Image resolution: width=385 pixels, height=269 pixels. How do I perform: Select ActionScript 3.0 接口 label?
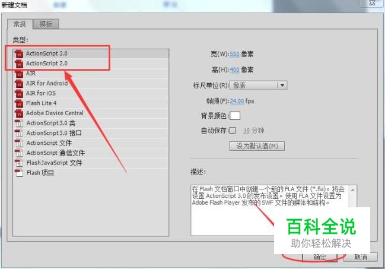[54, 133]
